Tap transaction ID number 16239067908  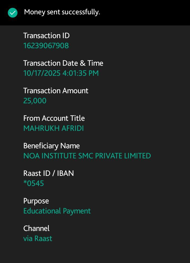(46, 46)
